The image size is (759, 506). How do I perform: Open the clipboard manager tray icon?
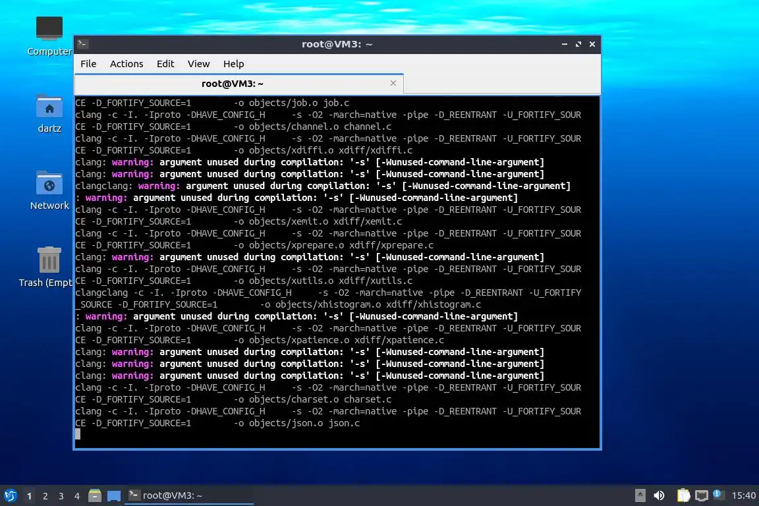pos(683,495)
